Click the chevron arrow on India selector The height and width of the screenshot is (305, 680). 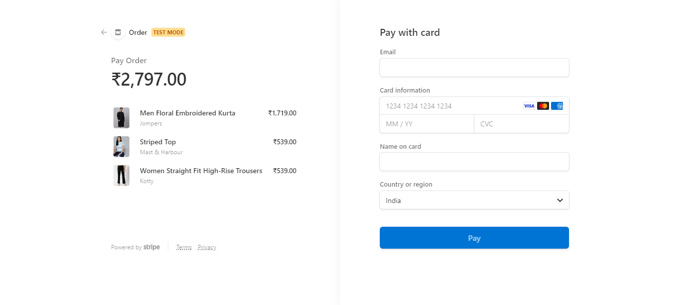560,200
